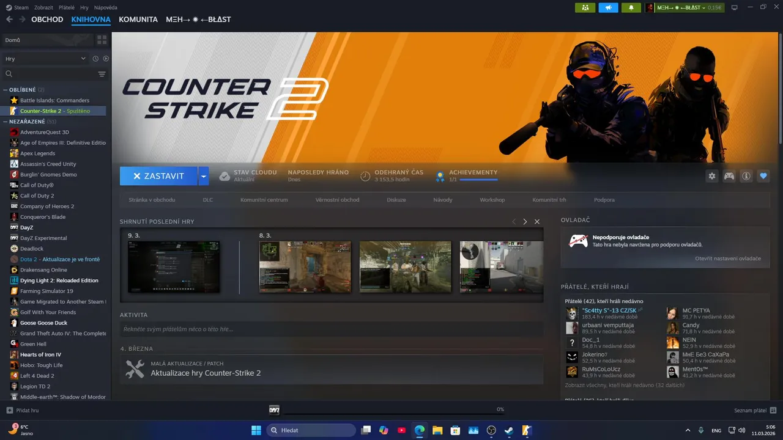Close the recent game summary panel

[x=537, y=222]
